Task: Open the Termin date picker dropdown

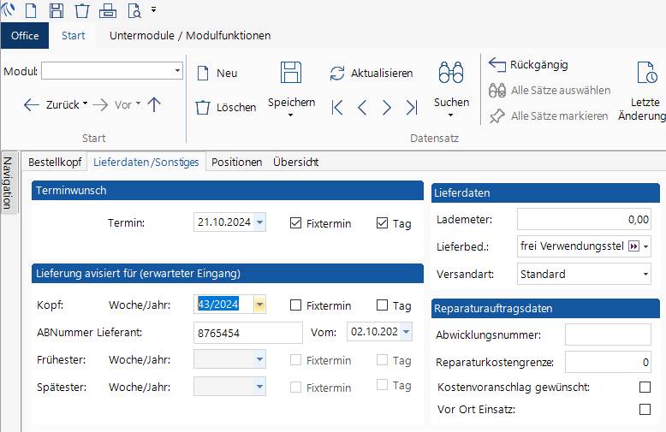Action: (x=260, y=222)
